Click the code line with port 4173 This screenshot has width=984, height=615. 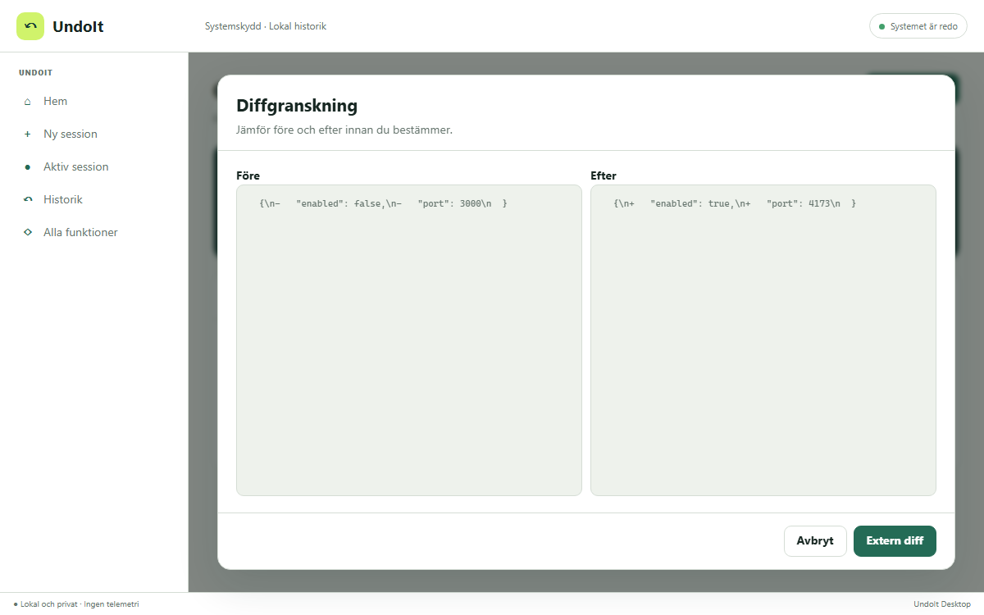point(735,203)
